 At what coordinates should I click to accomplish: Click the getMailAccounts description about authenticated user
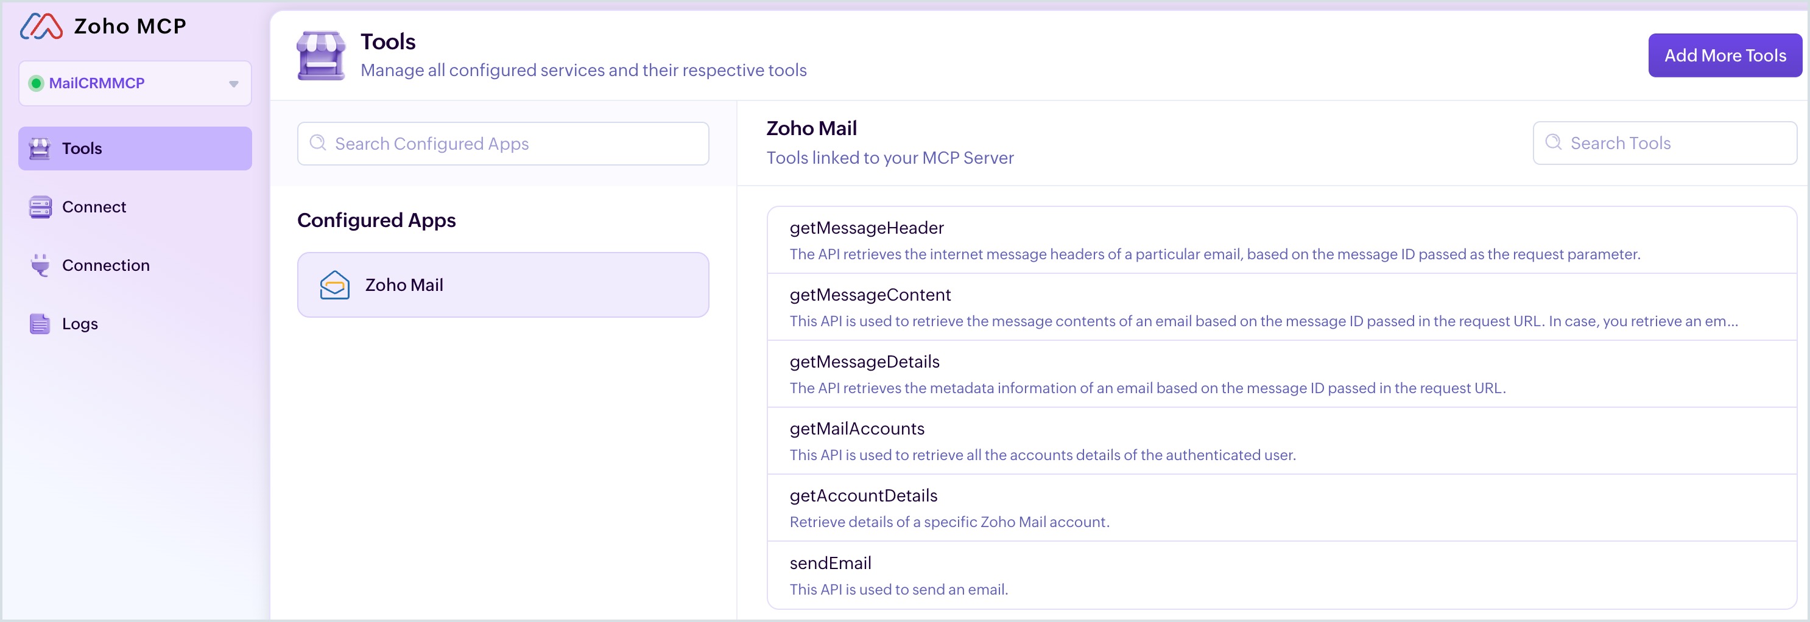point(1043,455)
